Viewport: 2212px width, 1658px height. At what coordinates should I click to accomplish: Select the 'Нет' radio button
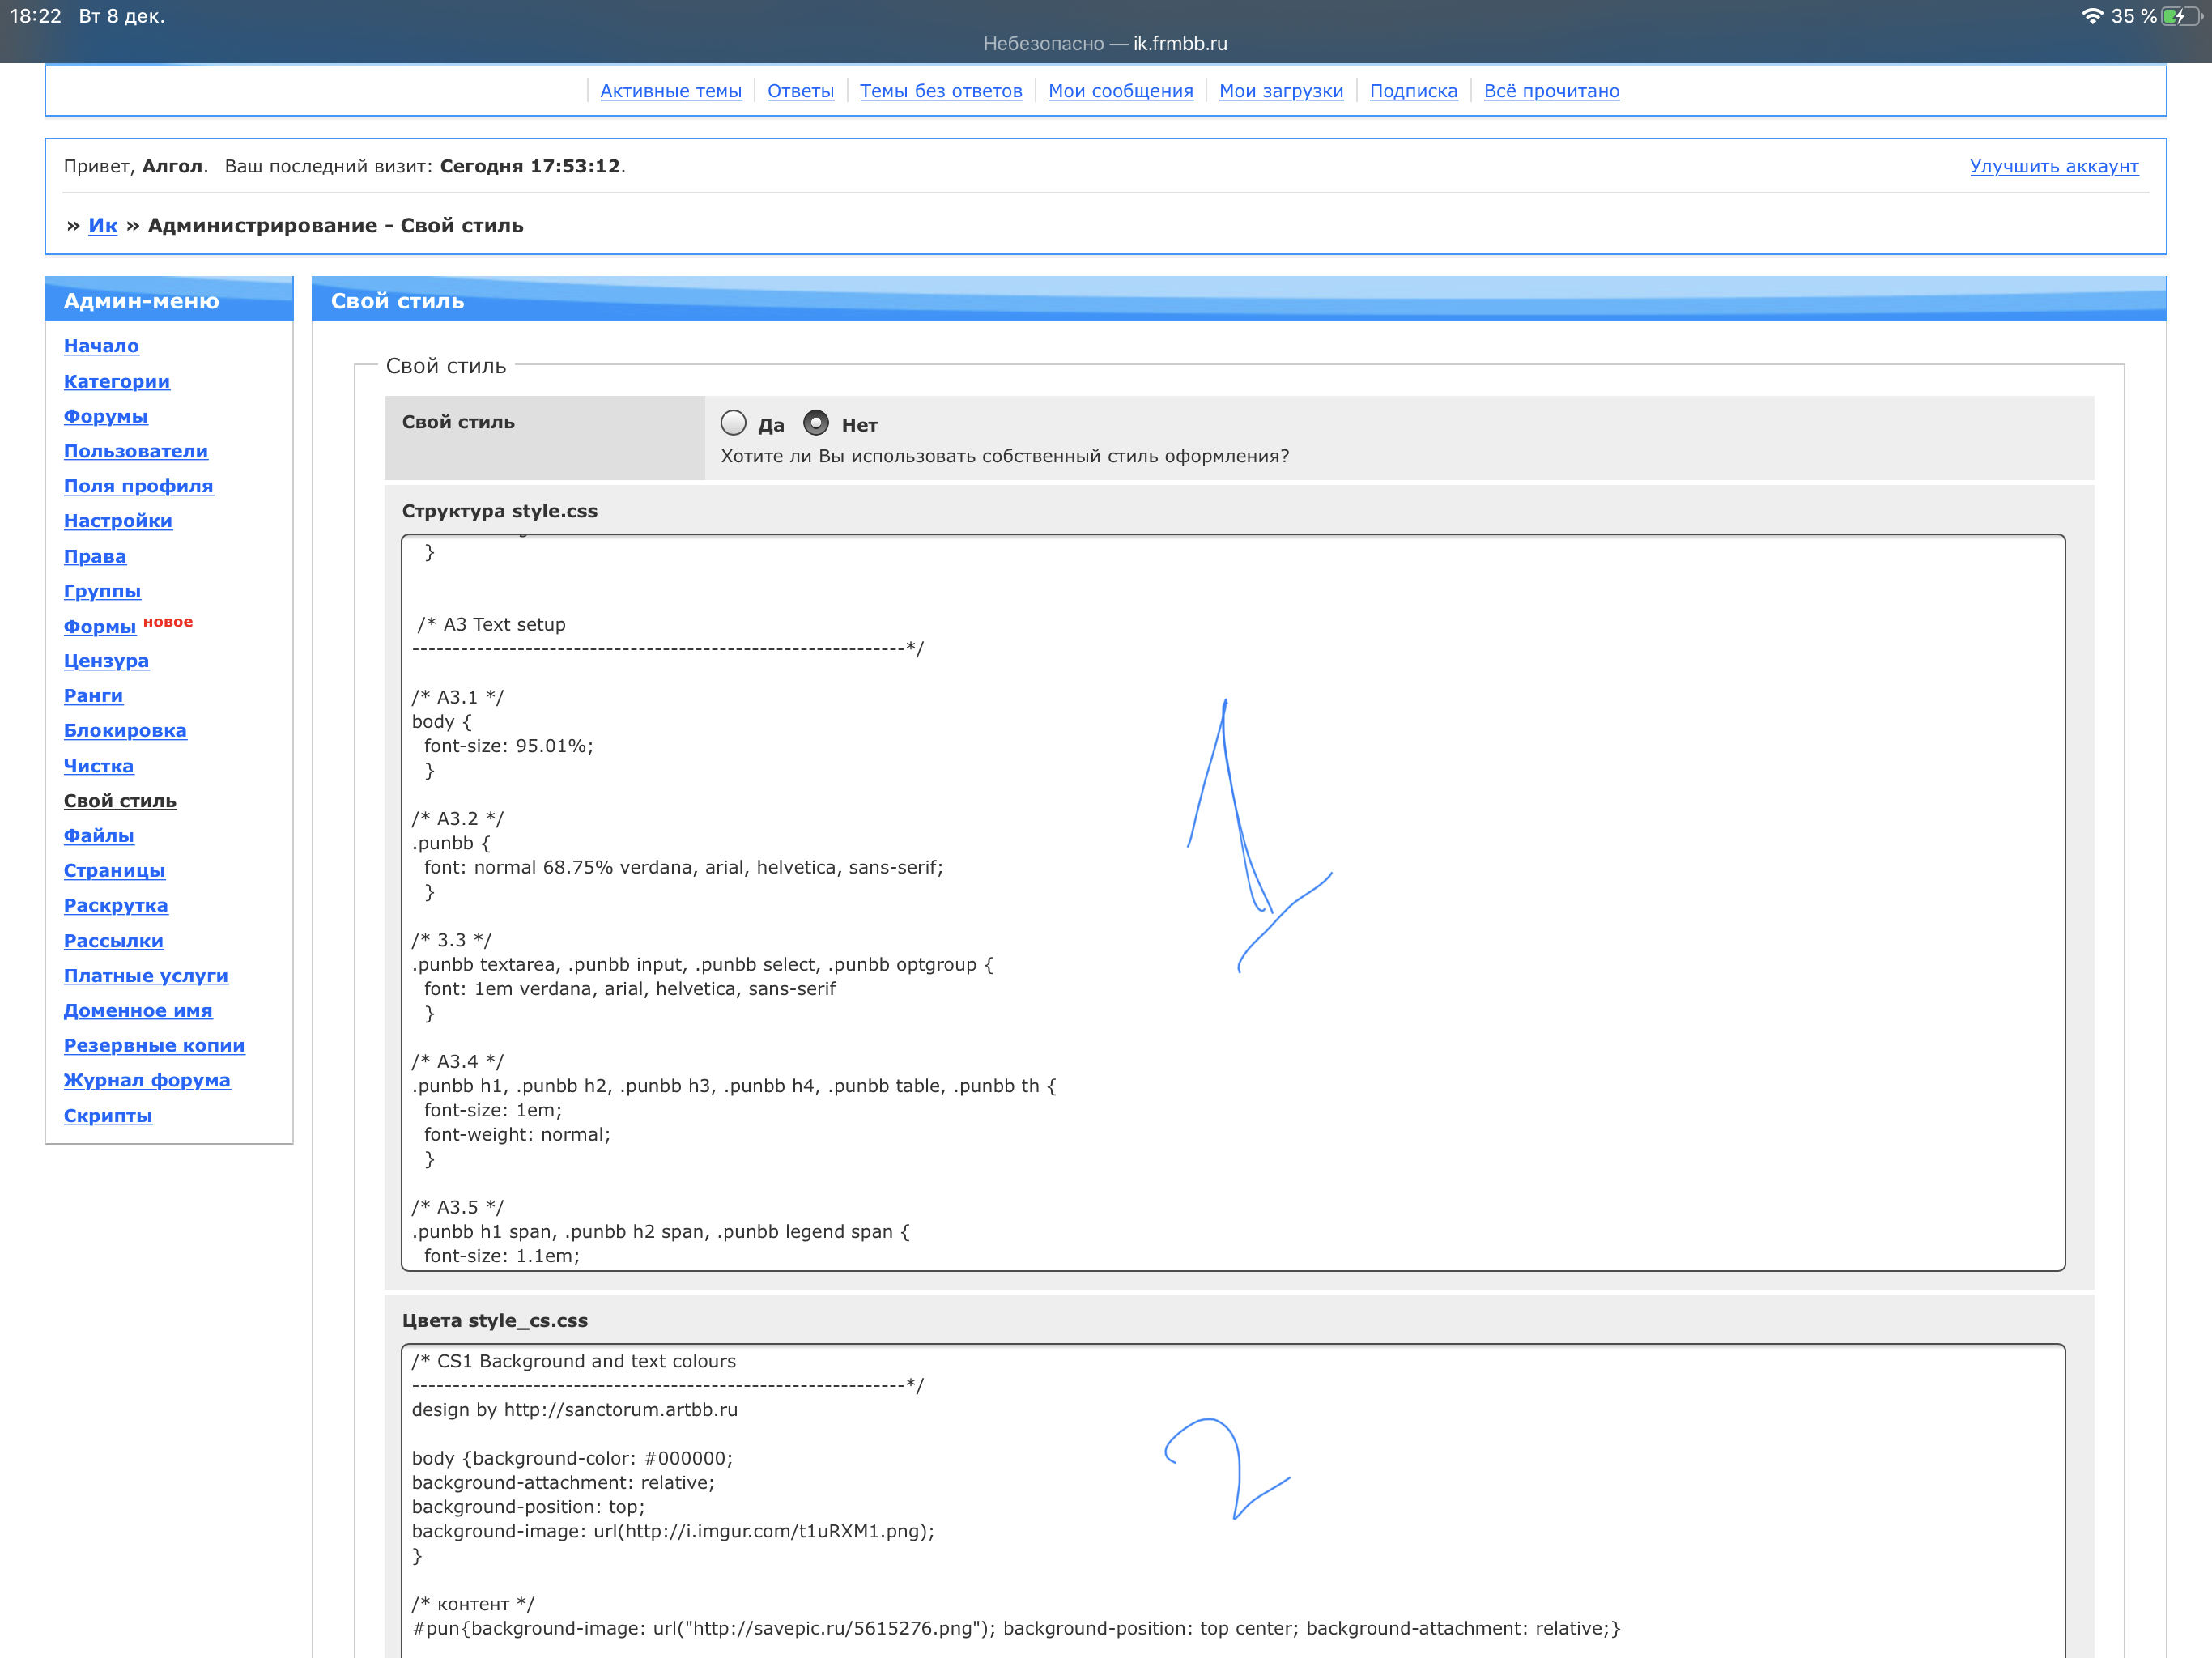pyautogui.click(x=816, y=423)
